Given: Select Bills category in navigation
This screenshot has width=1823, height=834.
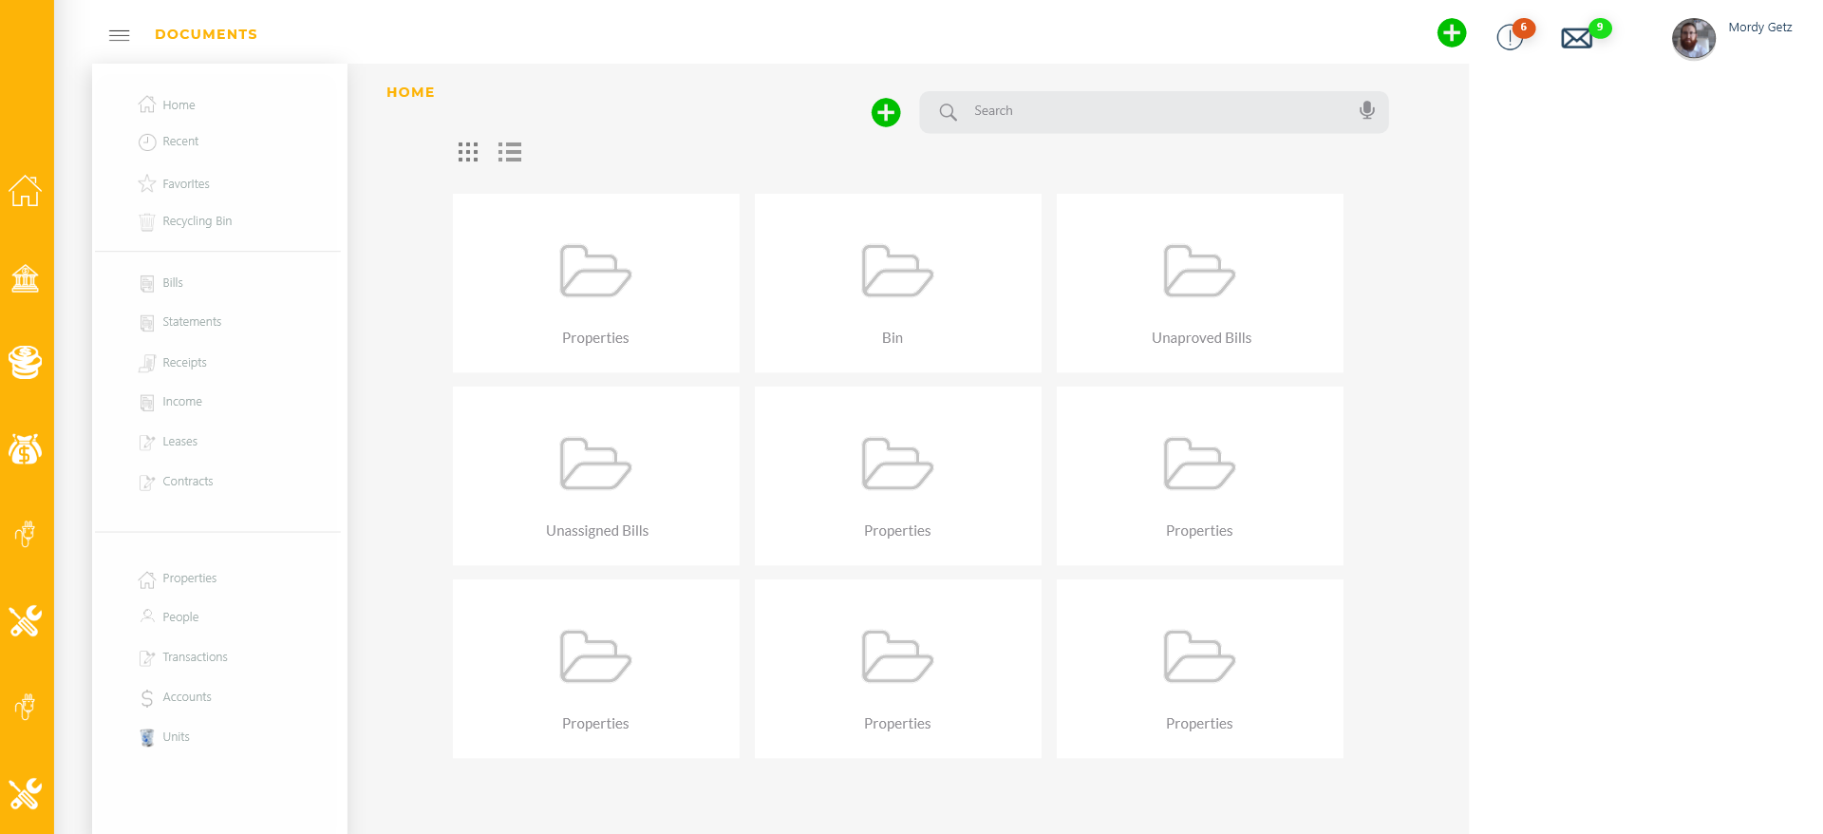Looking at the screenshot, I should [x=161, y=283].
